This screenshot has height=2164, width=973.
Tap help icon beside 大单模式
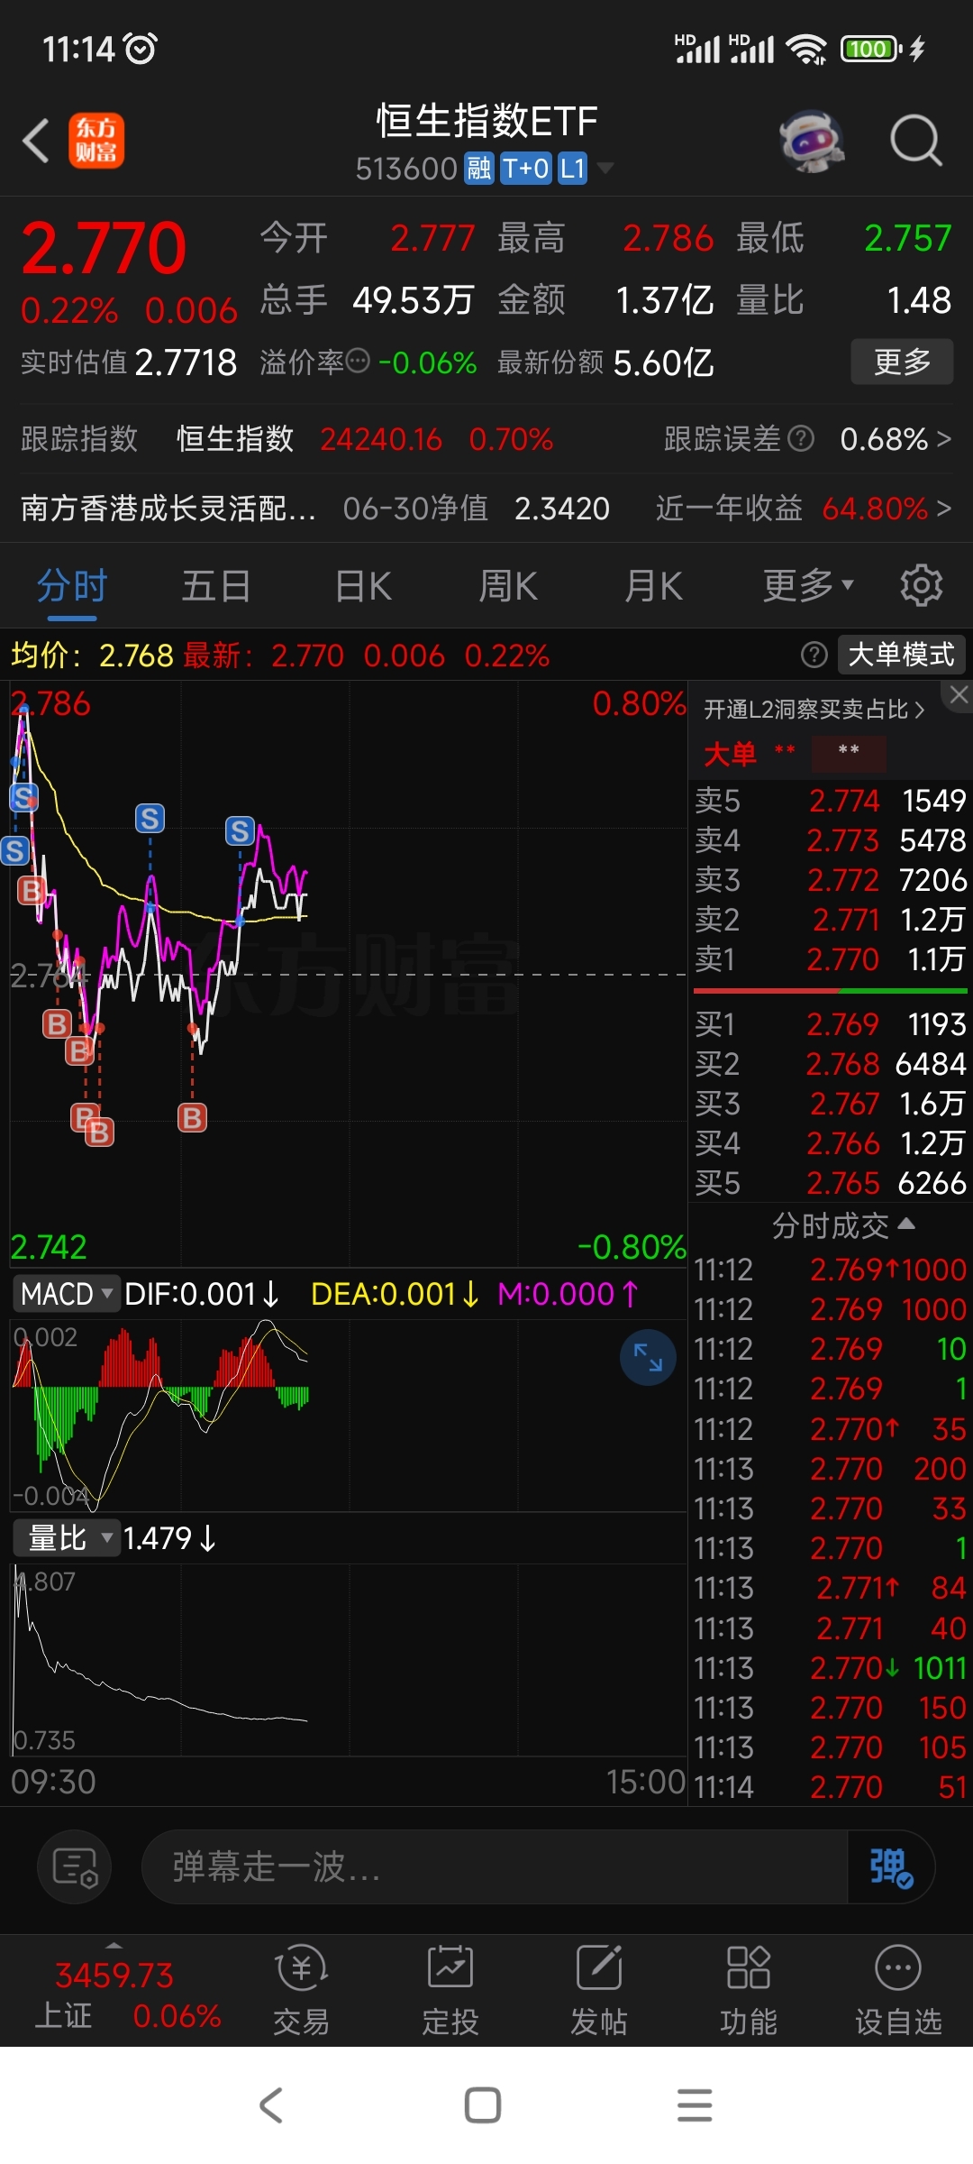814,655
